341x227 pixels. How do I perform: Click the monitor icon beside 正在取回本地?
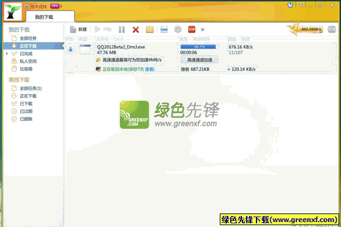(x=99, y=69)
